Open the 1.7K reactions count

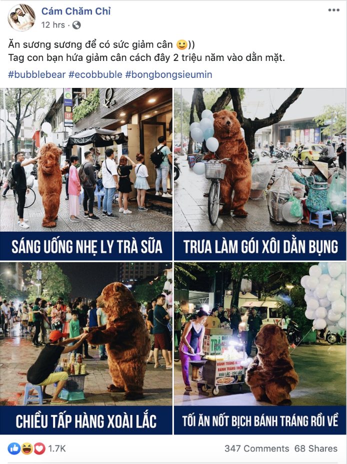tap(57, 449)
